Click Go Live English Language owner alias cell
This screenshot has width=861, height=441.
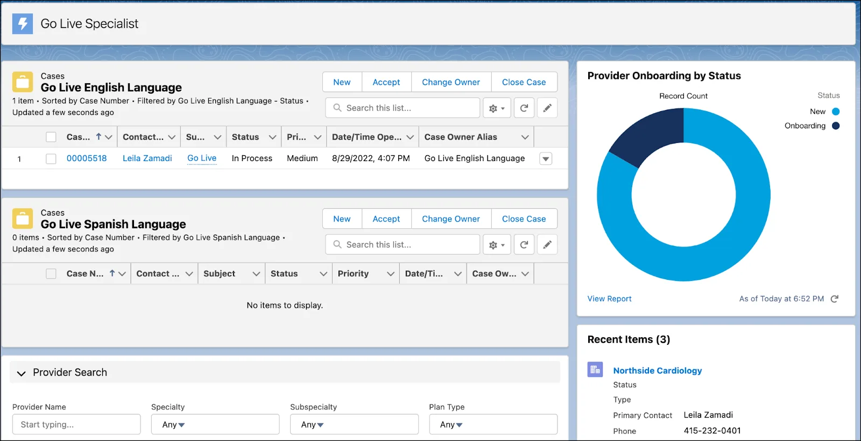coord(475,158)
